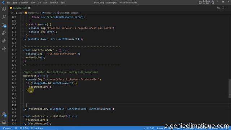Click dataResponse.error on line 107
Image resolution: width=231 pixels, height=130 pixels.
pyautogui.click(x=69, y=17)
